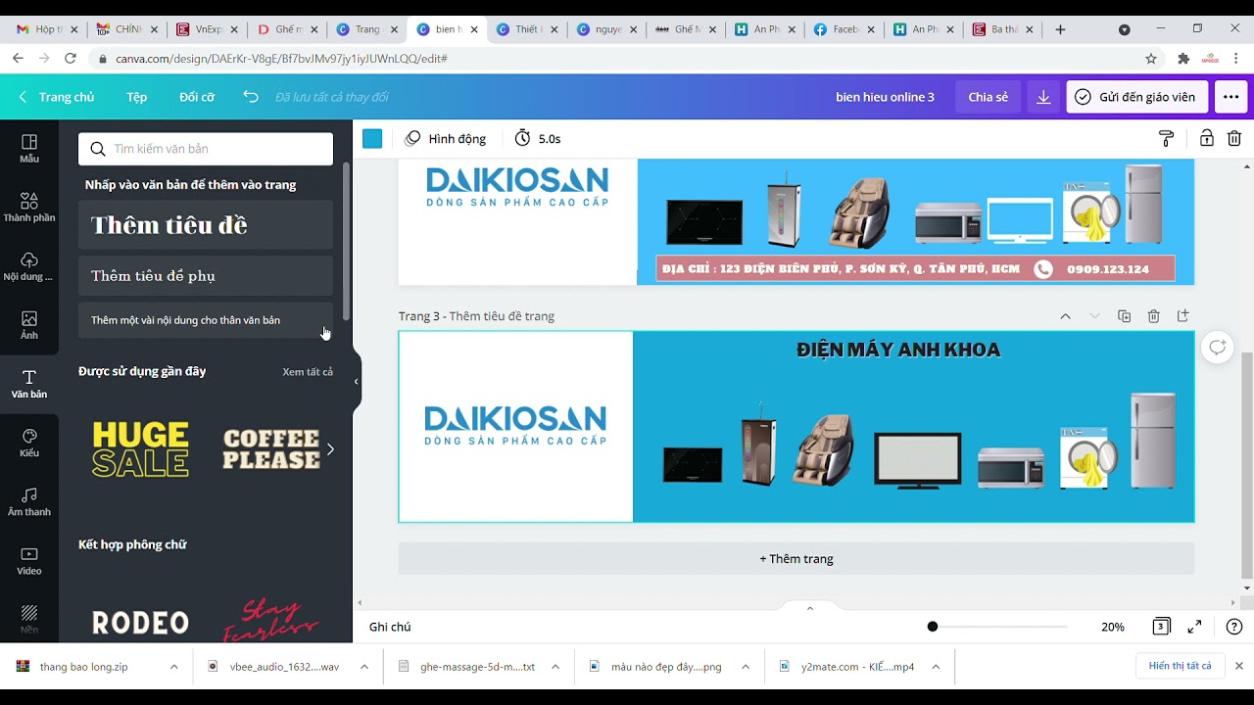Click the browser reload icon
The width and height of the screenshot is (1254, 705).
(71, 59)
